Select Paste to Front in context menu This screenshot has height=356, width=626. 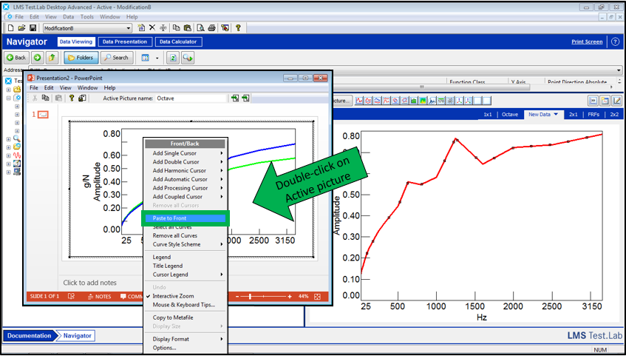[x=185, y=218]
